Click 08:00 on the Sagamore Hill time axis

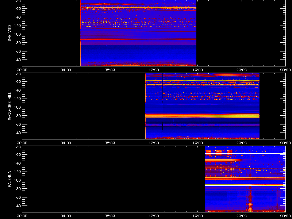(110, 143)
